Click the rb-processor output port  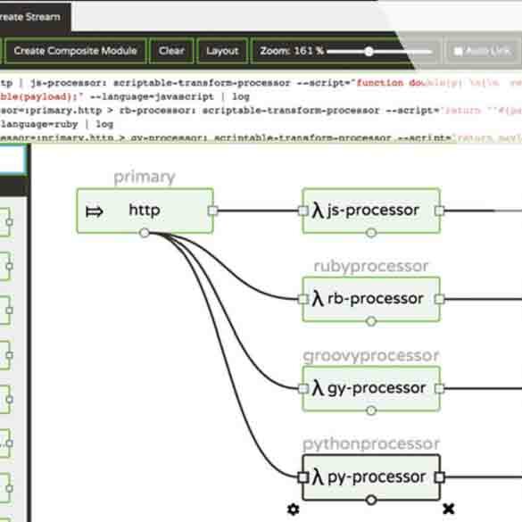(x=439, y=299)
